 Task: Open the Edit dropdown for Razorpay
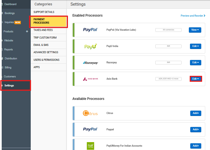pyautogui.click(x=195, y=62)
